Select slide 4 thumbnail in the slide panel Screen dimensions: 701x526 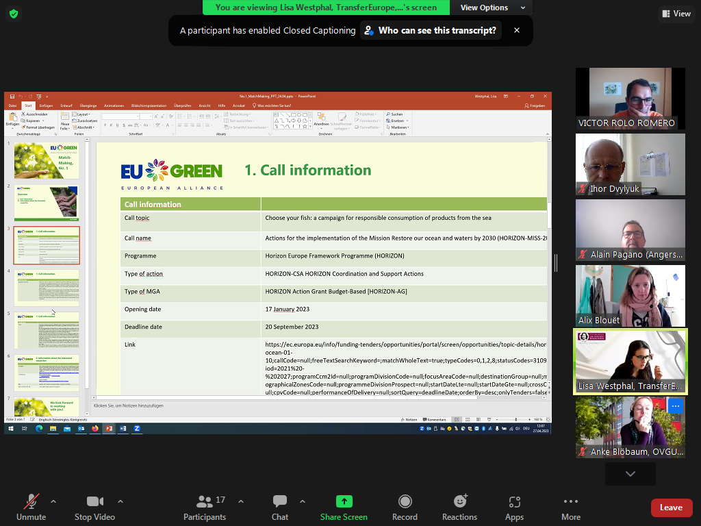point(47,288)
